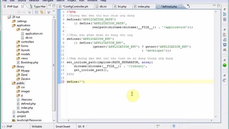
Task: Click the views folder icon
Action: [x=18, y=58]
